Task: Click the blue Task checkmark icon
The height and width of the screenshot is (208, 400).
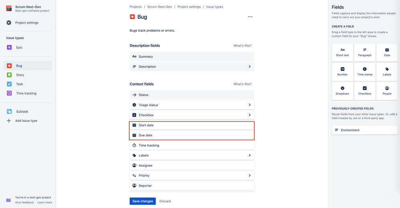Action: pyautogui.click(x=9, y=84)
